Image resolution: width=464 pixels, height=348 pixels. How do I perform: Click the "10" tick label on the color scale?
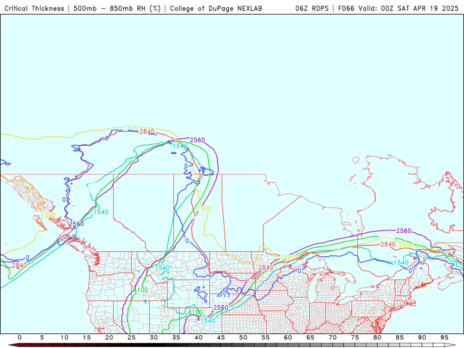64,338
